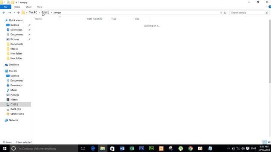The width and height of the screenshot is (271, 152).
Task: Click xampp in the address breadcrumb
Action: [x=57, y=13]
